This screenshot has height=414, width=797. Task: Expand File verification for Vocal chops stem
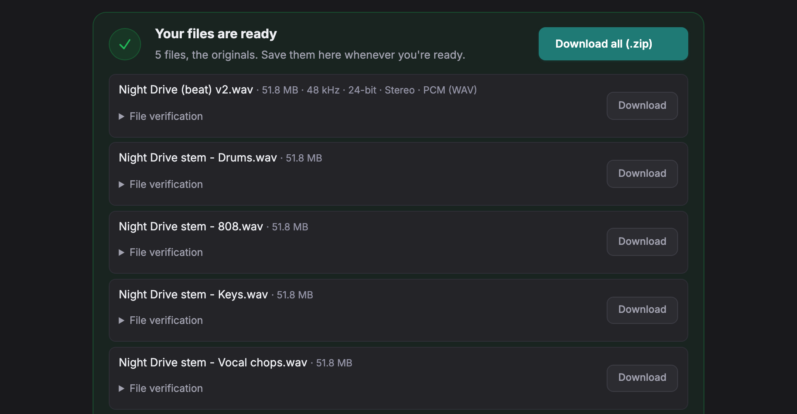pos(161,388)
